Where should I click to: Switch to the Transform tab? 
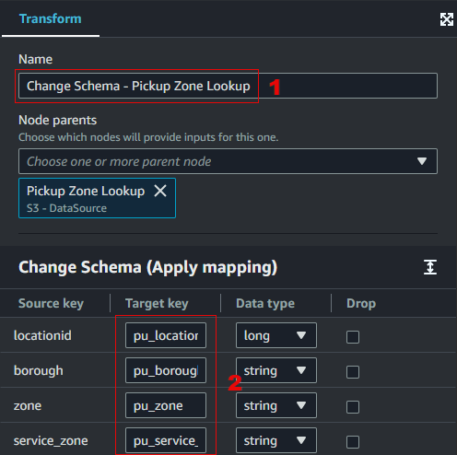tap(51, 18)
